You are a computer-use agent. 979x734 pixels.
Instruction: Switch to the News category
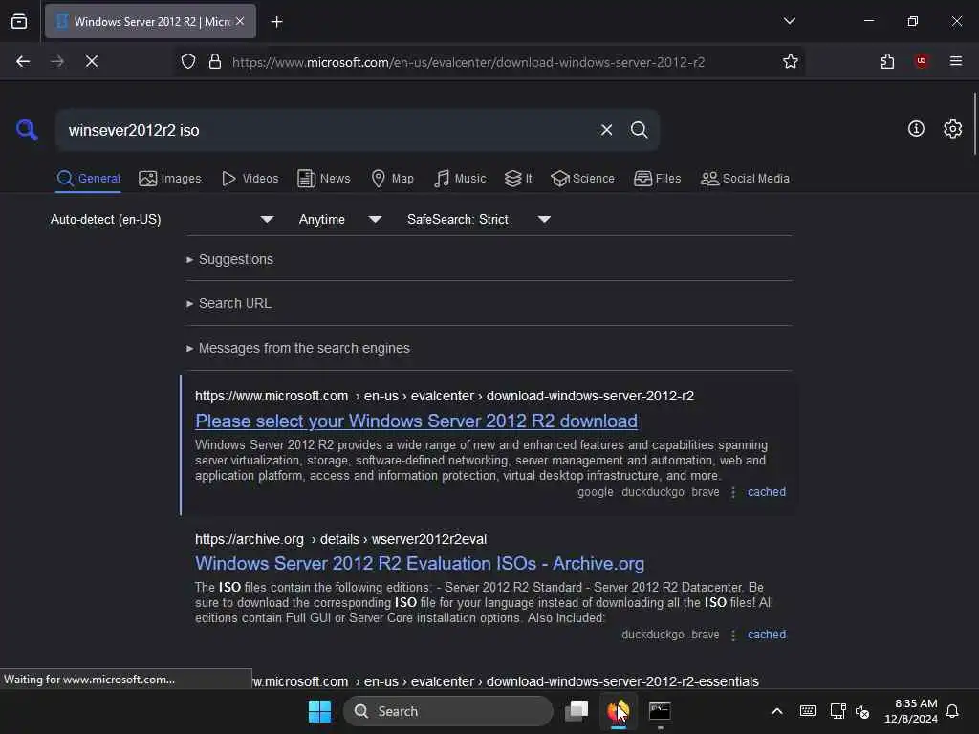pyautogui.click(x=324, y=179)
